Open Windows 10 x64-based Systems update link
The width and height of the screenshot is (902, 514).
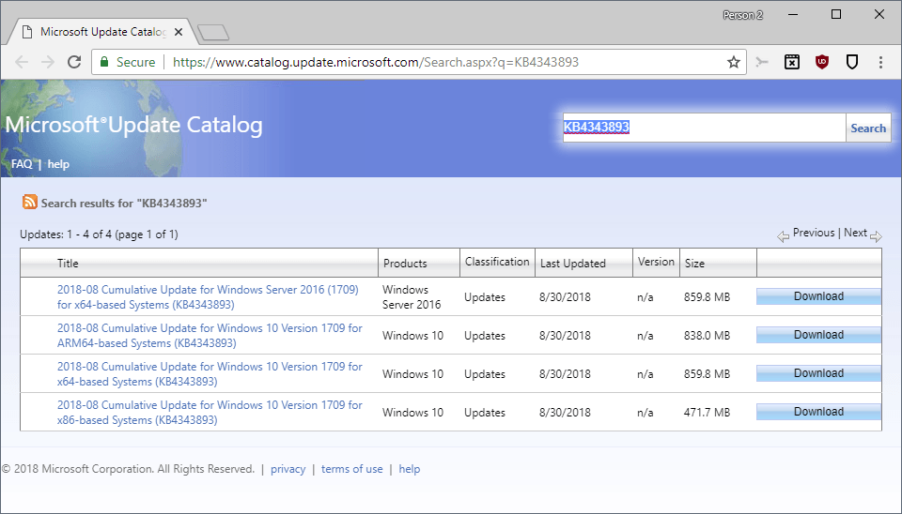[210, 374]
